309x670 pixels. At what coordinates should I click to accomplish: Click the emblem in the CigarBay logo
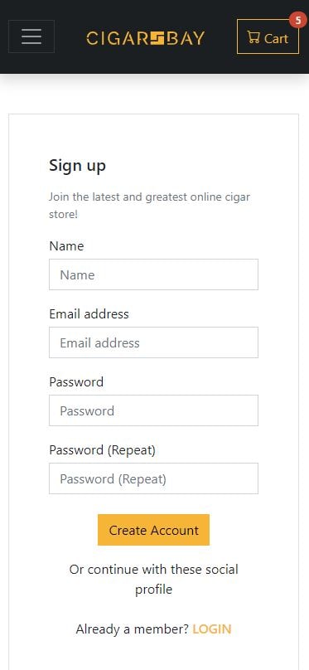[x=157, y=38]
